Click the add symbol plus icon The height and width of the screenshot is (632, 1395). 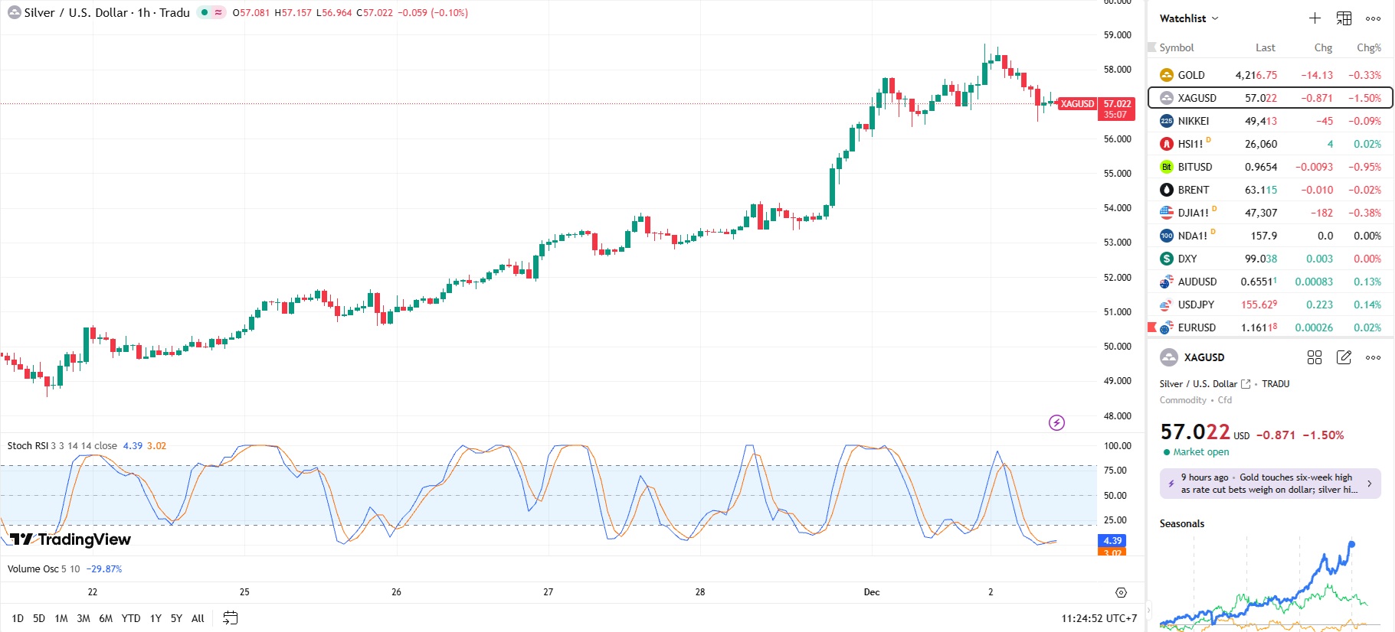tap(1315, 18)
